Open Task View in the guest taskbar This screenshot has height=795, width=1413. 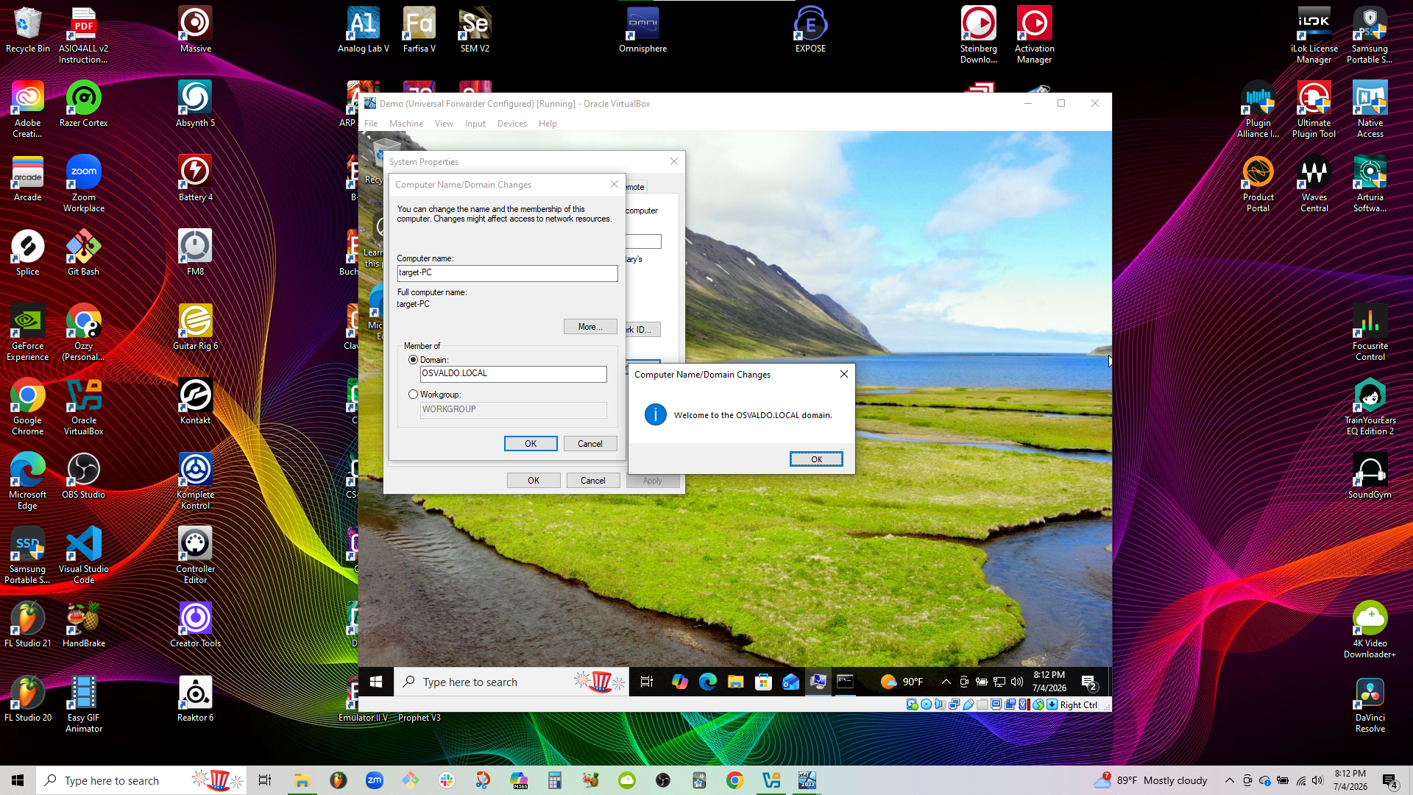pos(647,682)
